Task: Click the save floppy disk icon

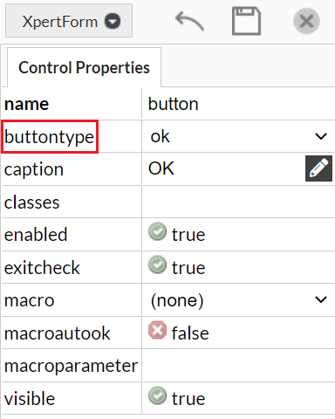Action: 246,21
